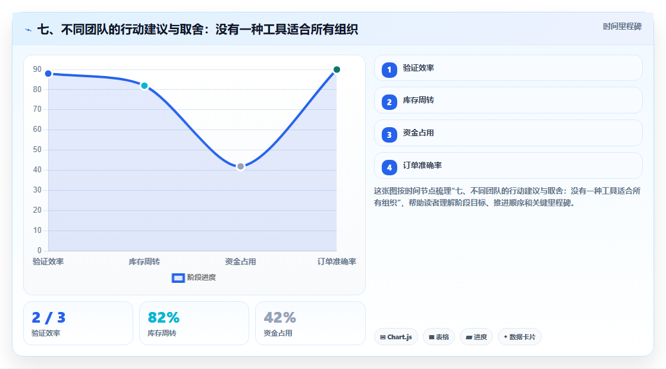Click the page title 七、不同团队的行动建议与取舍
Image resolution: width=666 pixels, height=369 pixels.
pos(197,29)
